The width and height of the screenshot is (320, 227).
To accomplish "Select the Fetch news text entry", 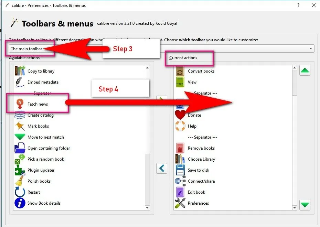I will (x=38, y=104).
